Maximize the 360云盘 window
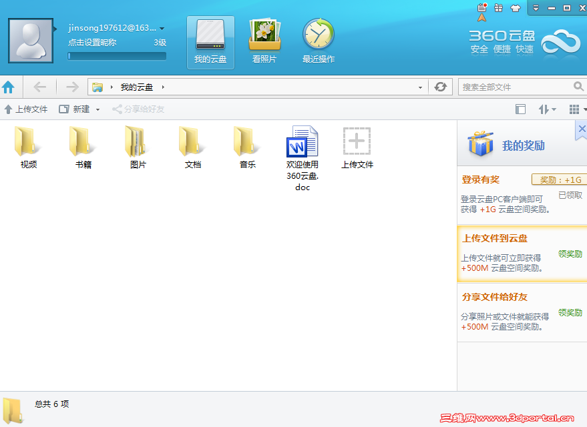 click(x=567, y=8)
